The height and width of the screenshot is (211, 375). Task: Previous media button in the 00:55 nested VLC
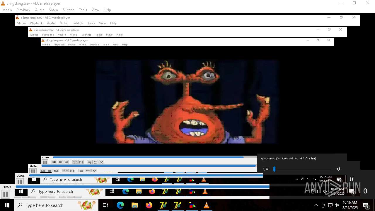(x=54, y=162)
